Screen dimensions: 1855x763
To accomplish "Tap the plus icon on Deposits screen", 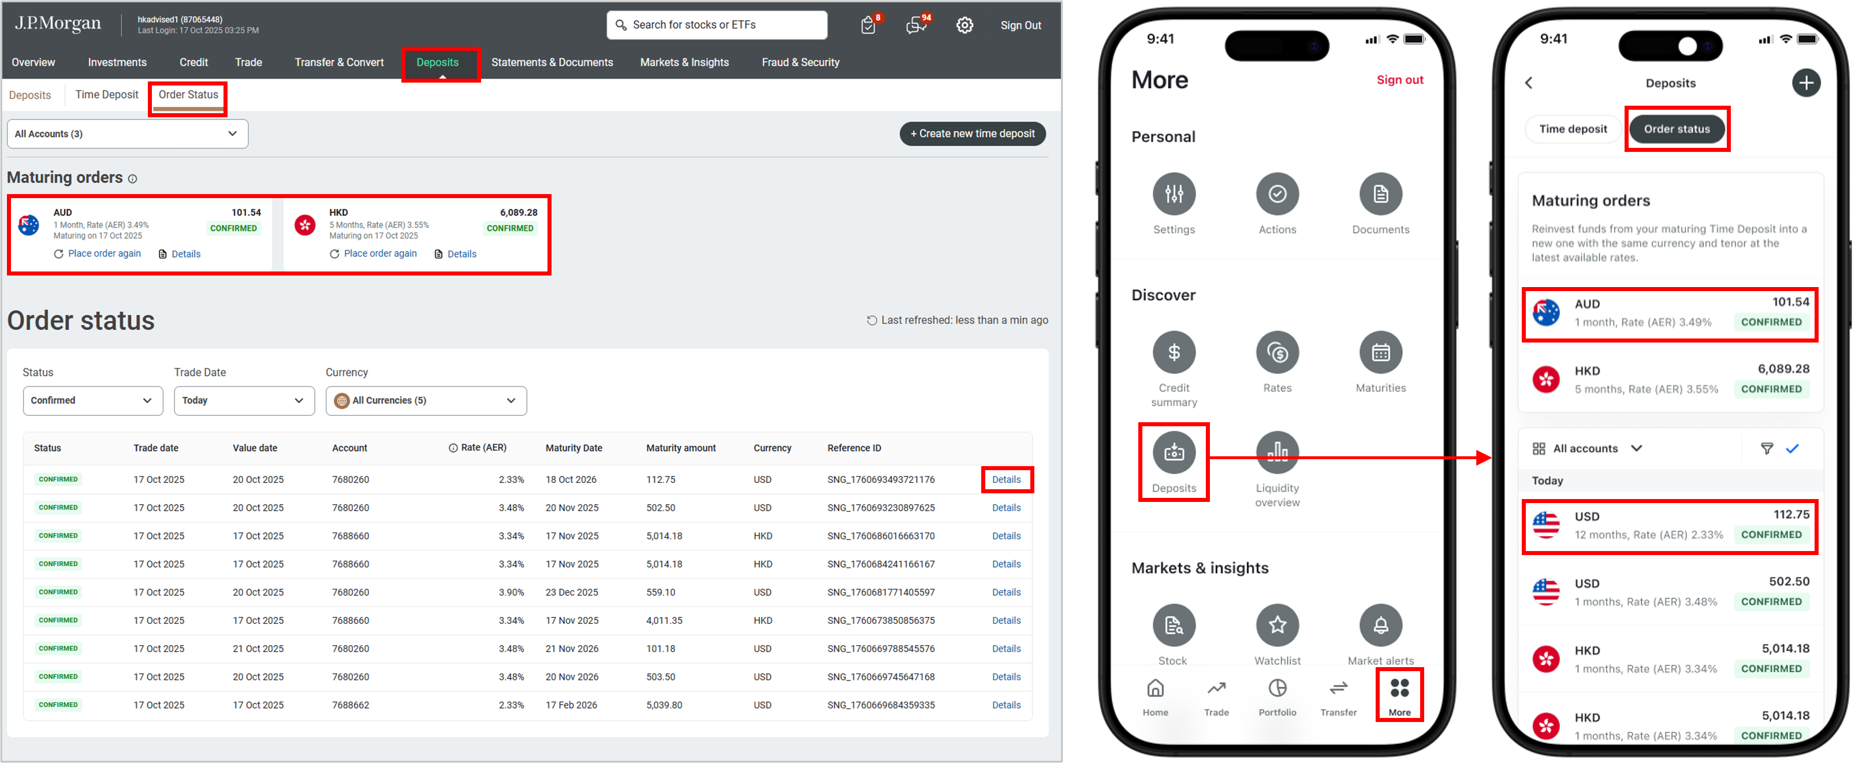I will 1805,83.
